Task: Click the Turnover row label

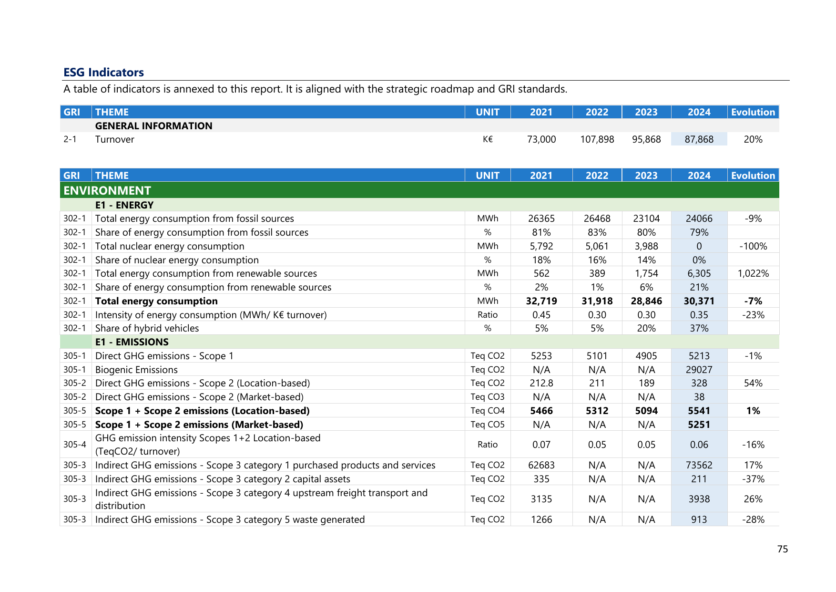Action: [x=114, y=139]
